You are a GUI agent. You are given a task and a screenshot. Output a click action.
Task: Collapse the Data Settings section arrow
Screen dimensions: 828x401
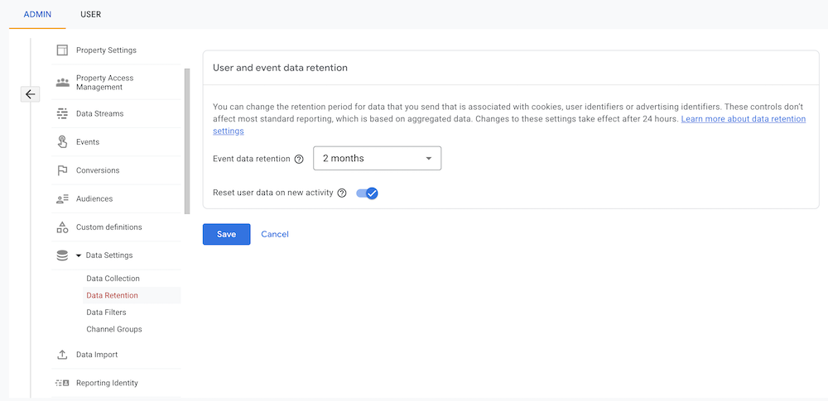[79, 255]
